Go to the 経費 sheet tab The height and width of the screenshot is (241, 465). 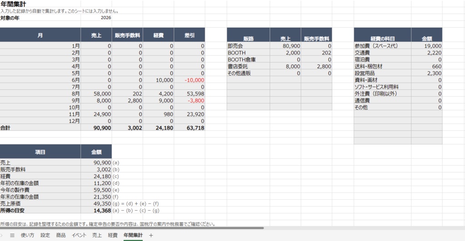(113, 236)
